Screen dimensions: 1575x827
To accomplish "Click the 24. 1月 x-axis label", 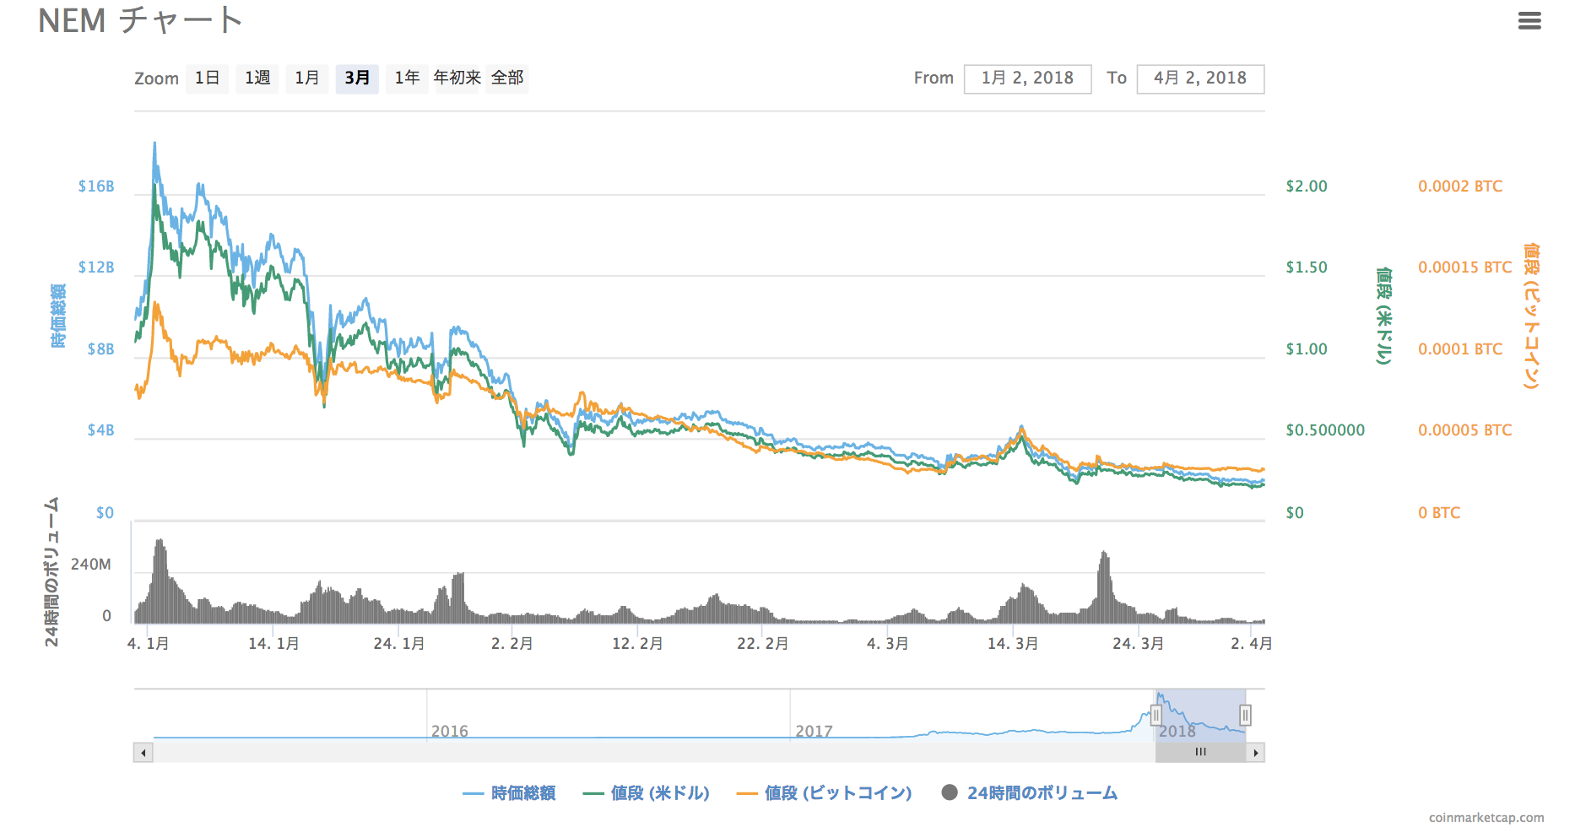I will [x=399, y=644].
